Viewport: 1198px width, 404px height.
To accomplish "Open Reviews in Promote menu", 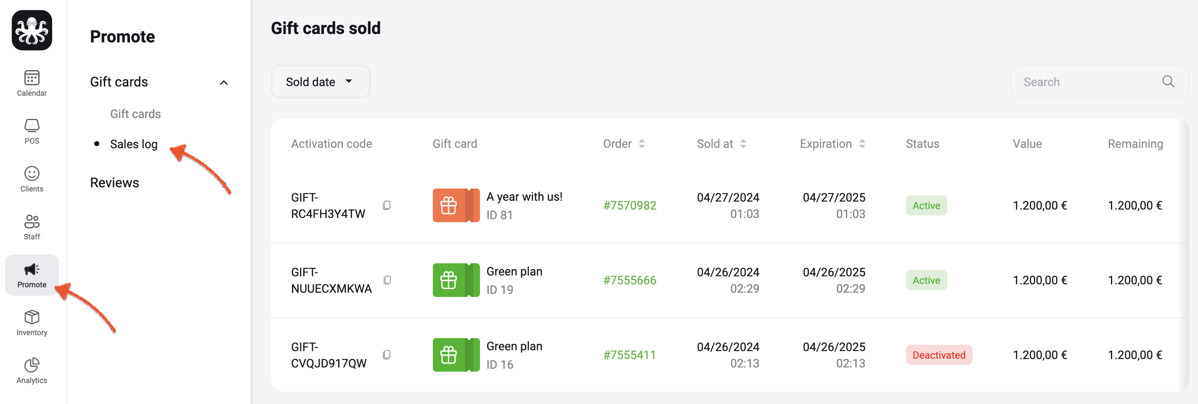I will (x=114, y=183).
